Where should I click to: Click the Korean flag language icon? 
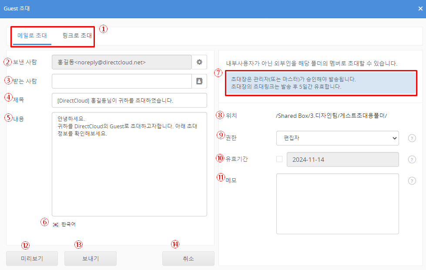click(x=56, y=224)
